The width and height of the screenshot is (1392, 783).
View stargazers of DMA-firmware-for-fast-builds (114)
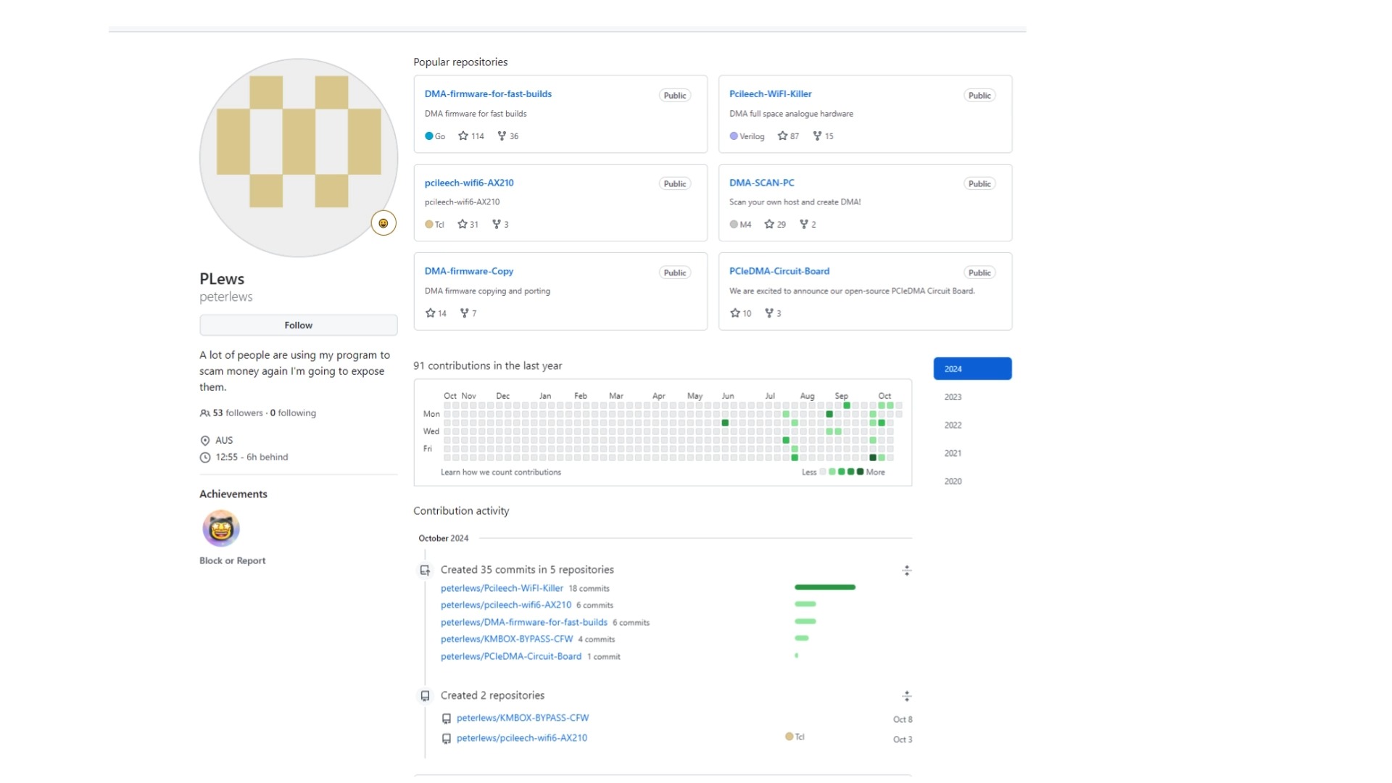pyautogui.click(x=471, y=136)
